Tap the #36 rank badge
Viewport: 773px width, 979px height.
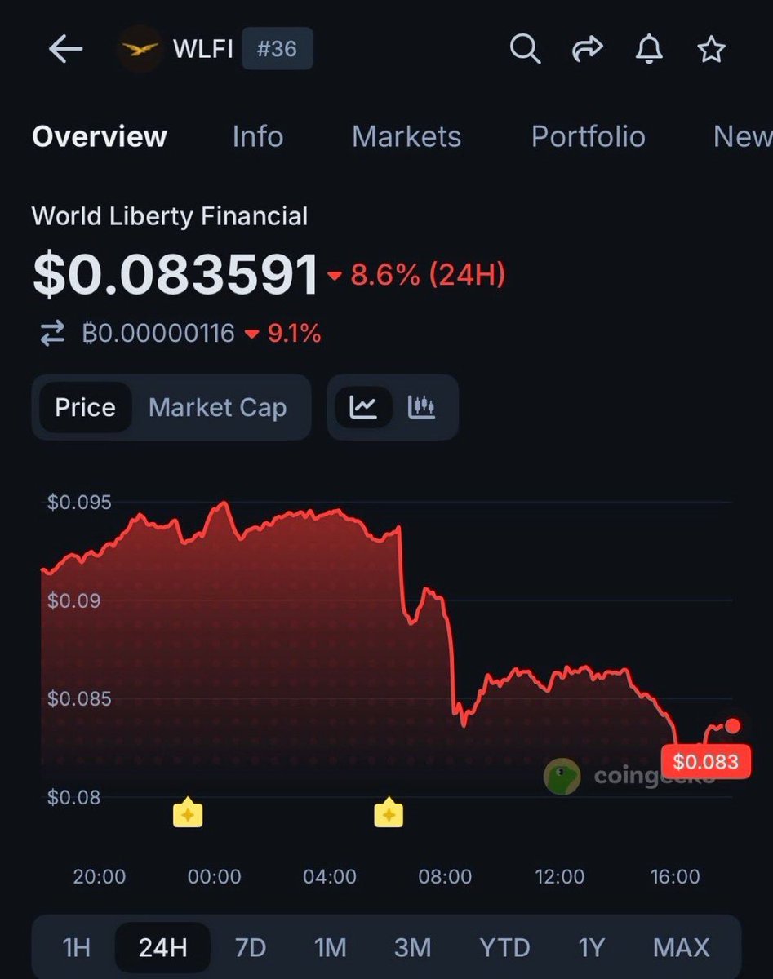pos(278,50)
